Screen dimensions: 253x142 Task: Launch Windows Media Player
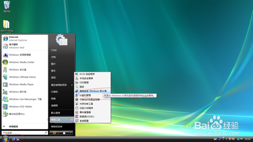pyautogui.click(x=25, y=84)
